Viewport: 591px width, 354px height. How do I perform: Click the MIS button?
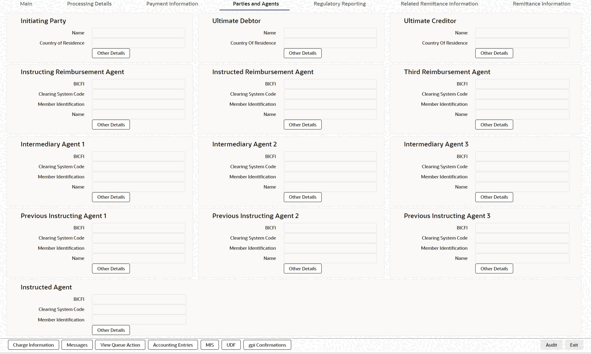point(210,345)
